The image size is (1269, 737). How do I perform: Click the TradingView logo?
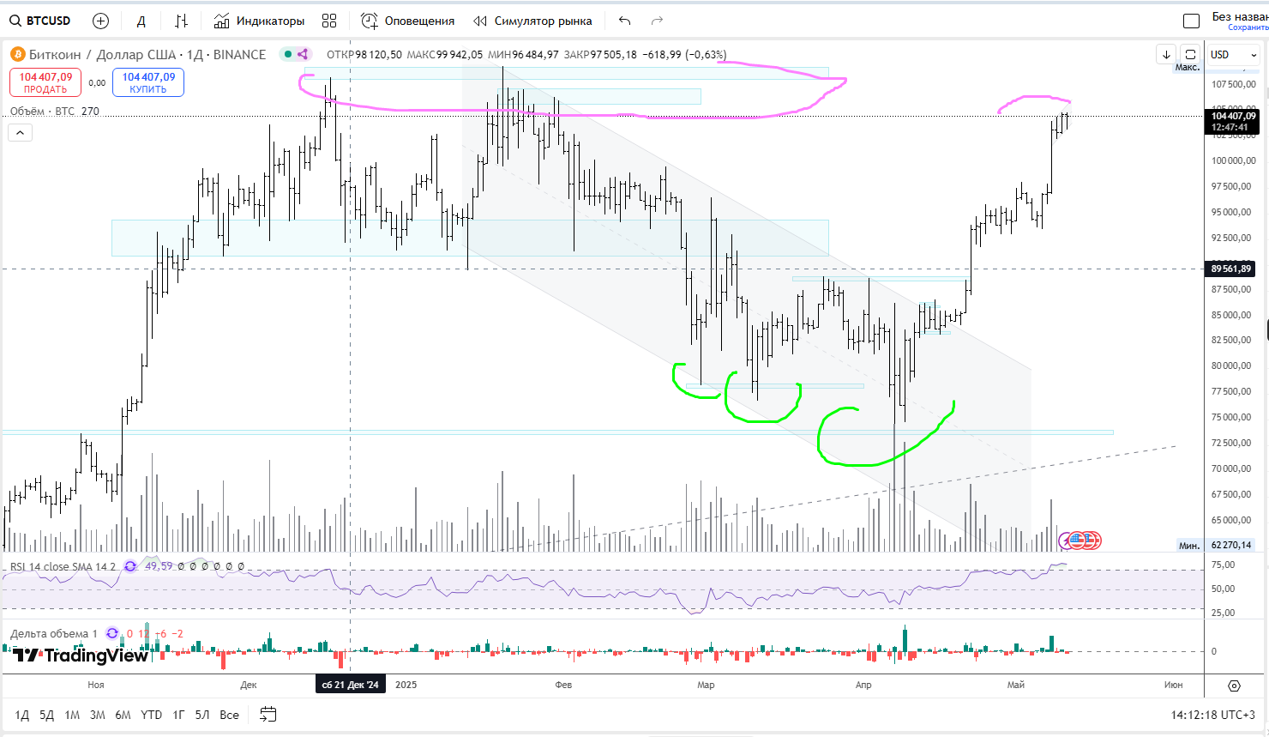(81, 655)
